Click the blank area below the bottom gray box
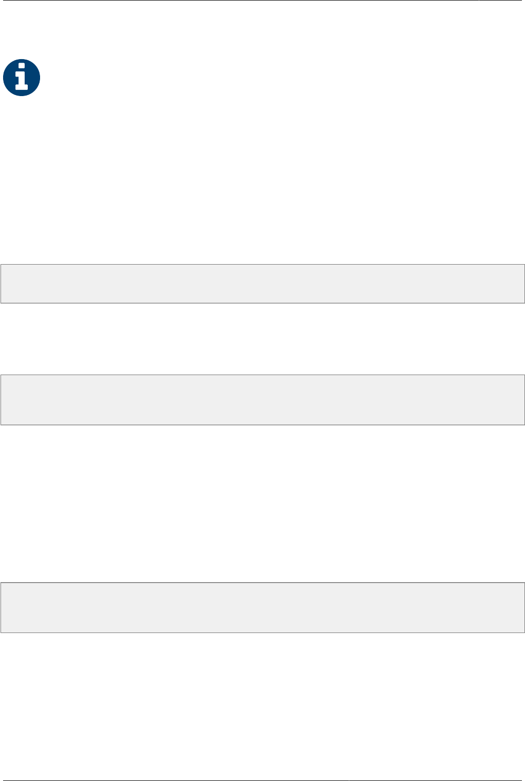The width and height of the screenshot is (525, 781). [262, 704]
